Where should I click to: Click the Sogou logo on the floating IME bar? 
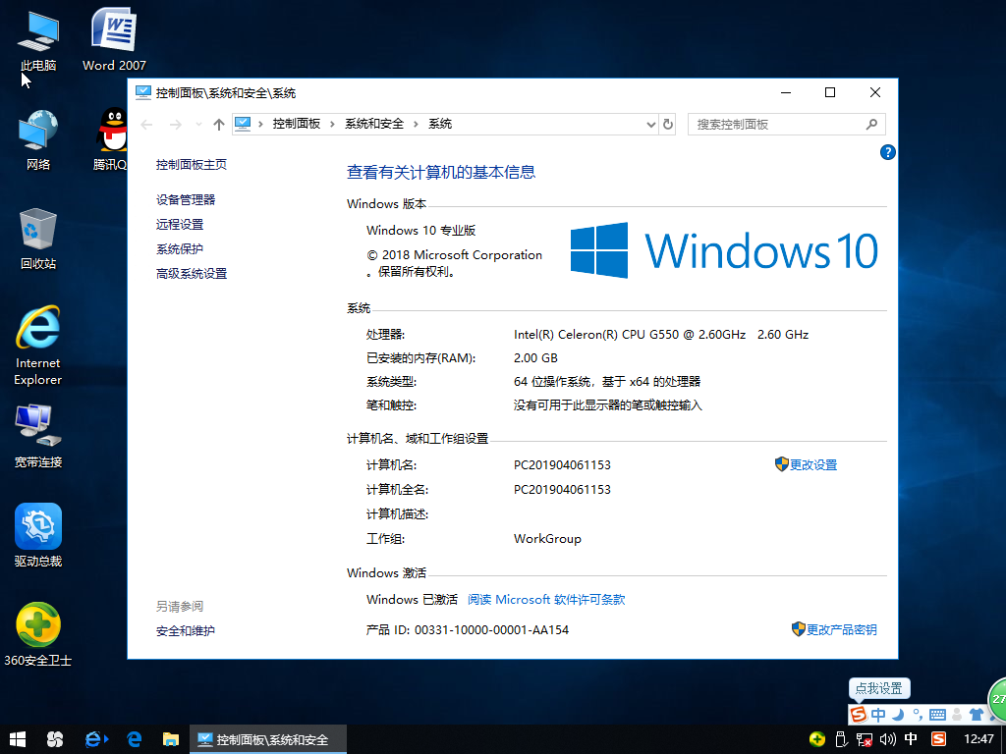pos(858,714)
